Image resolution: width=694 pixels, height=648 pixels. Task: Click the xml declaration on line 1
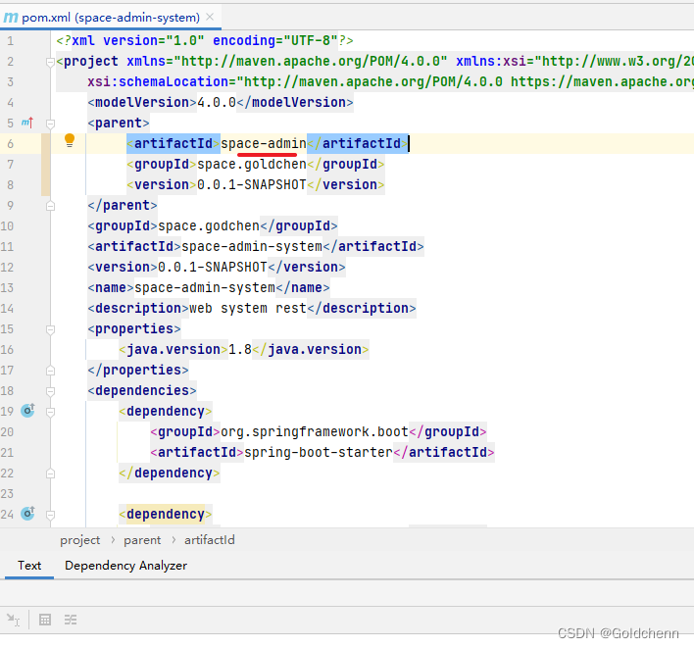pyautogui.click(x=205, y=41)
